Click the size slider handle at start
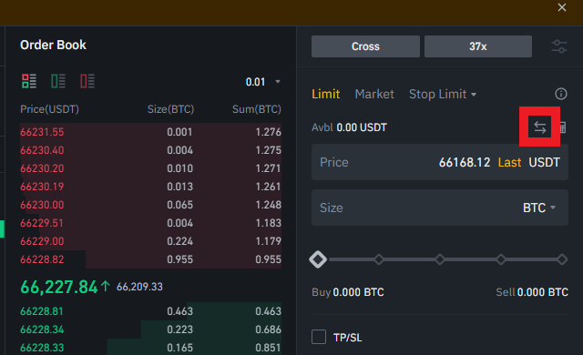Viewport: 583px width, 355px height. click(x=318, y=259)
